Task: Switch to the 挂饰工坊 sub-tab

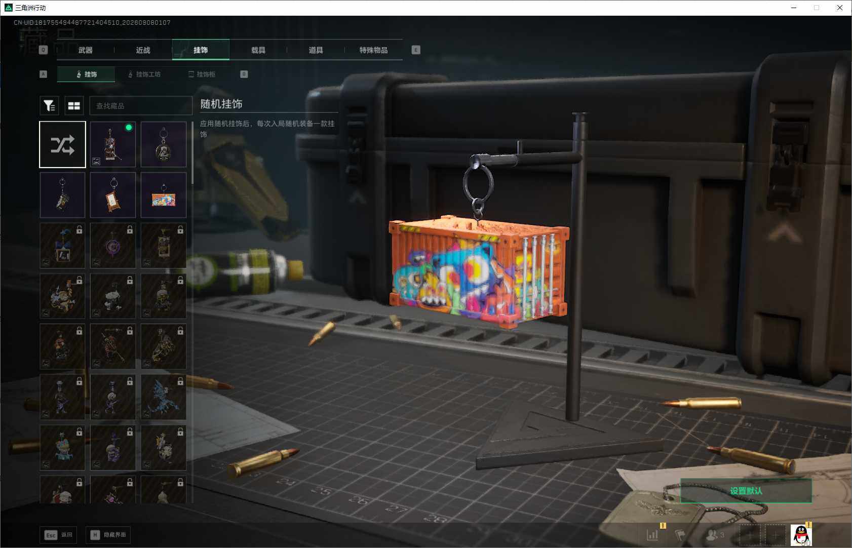Action: 144,74
